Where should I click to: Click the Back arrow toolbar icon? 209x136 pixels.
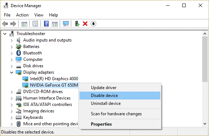click(5, 24)
